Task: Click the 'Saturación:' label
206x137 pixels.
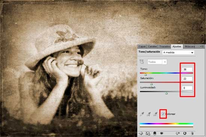Action: point(147,78)
